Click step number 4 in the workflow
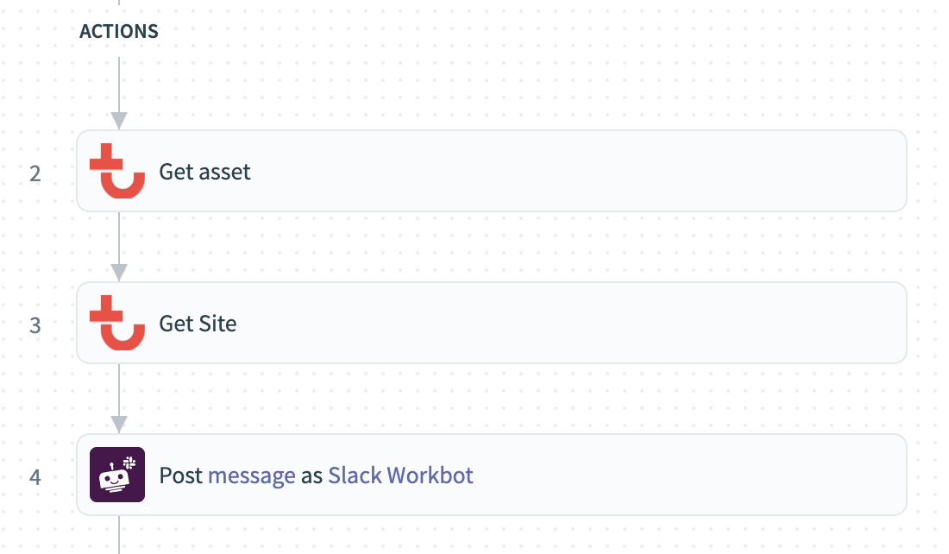This screenshot has width=949, height=554. click(35, 475)
